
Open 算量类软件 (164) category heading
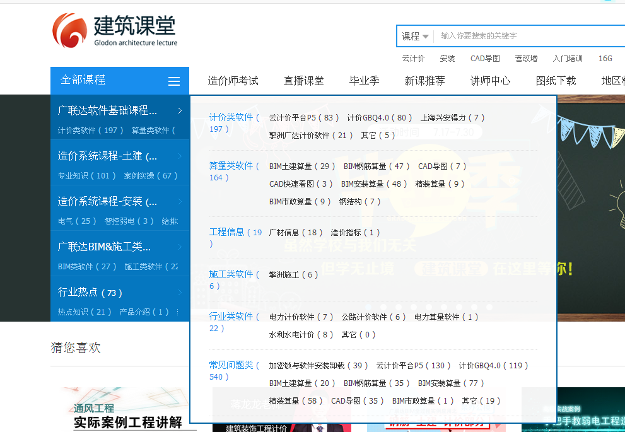click(x=234, y=172)
